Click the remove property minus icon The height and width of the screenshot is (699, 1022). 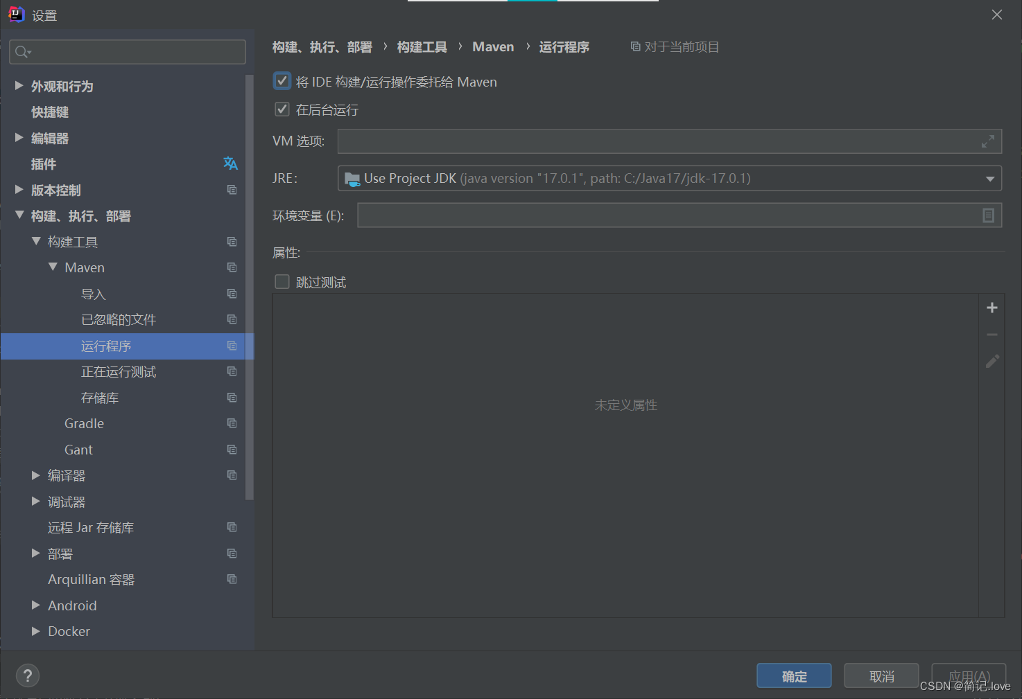[x=991, y=334]
